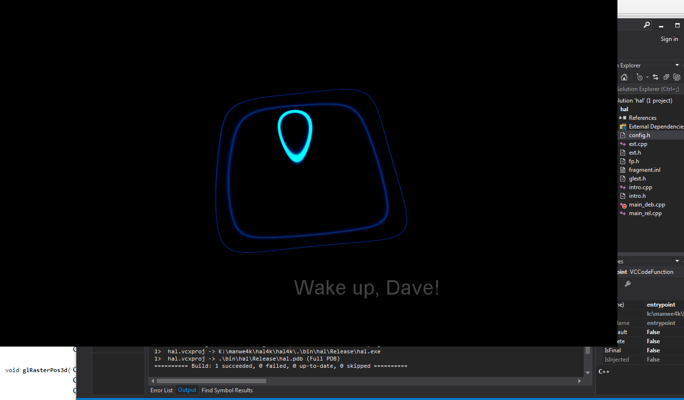This screenshot has width=684, height=400.
Task: Select the References node
Action: click(x=643, y=118)
